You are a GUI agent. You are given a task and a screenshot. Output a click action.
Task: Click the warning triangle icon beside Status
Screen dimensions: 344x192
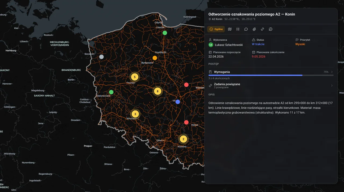click(253, 40)
